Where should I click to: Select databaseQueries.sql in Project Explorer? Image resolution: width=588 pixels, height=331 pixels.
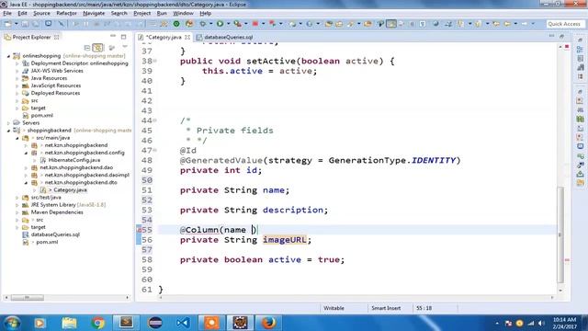pyautogui.click(x=55, y=234)
